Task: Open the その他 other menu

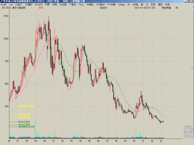Action: [x=135, y=5]
